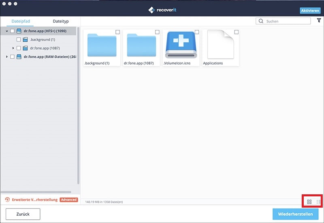Open Erweiterte V...rherstellung link
Screen dimensions: 324x223
(x=35, y=200)
